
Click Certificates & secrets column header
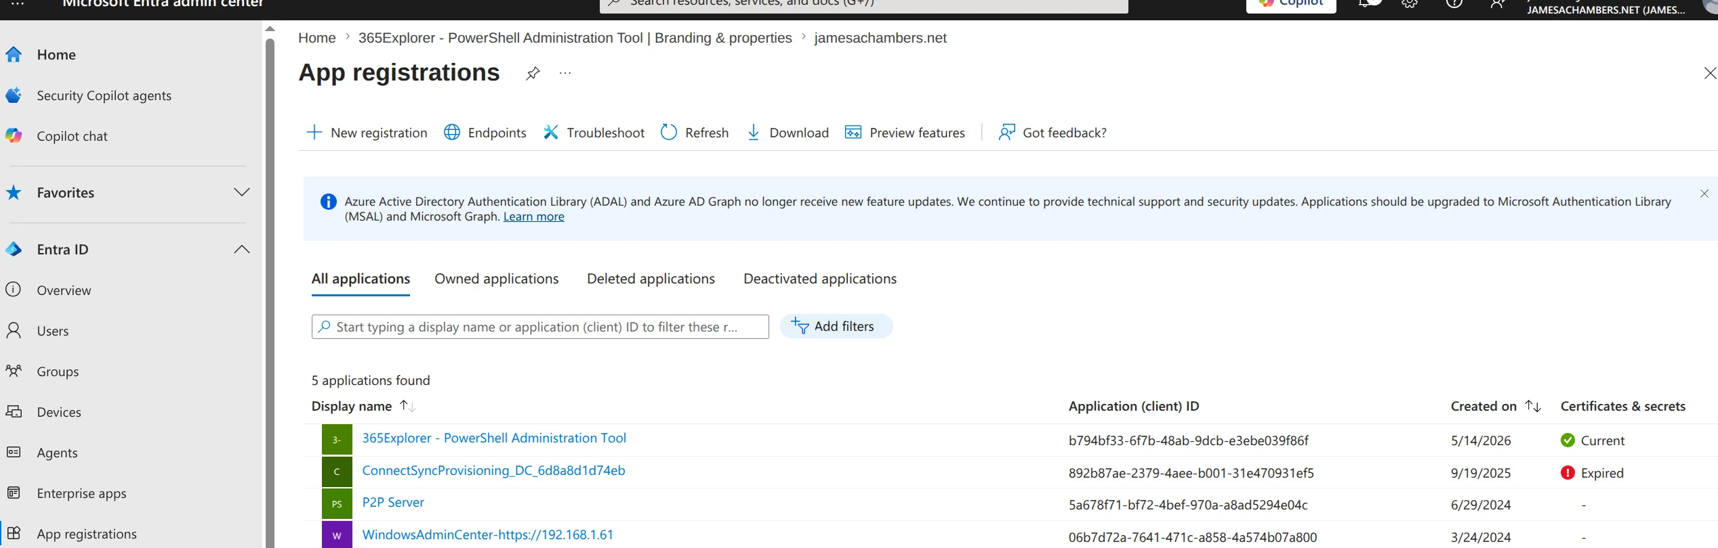pyautogui.click(x=1622, y=406)
